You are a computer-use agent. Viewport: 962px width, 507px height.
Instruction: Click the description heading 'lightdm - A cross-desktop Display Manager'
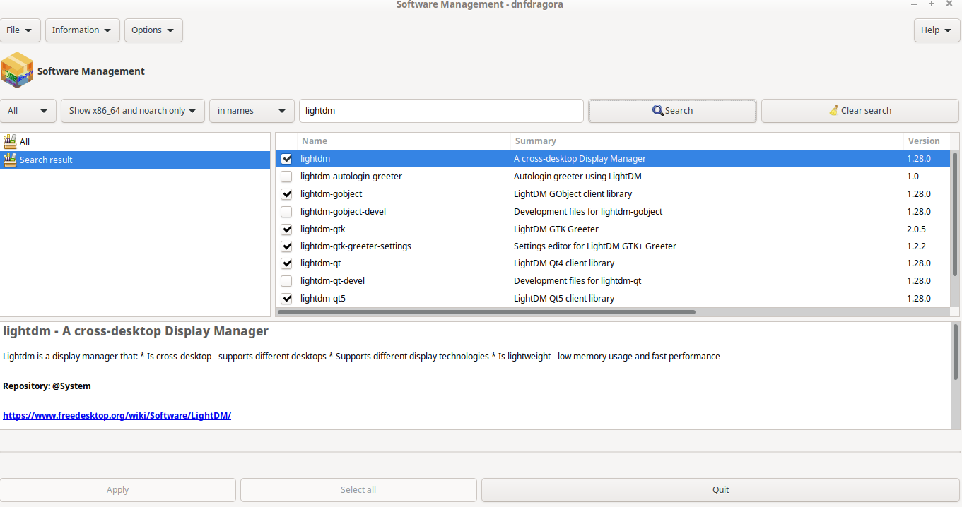pos(136,331)
